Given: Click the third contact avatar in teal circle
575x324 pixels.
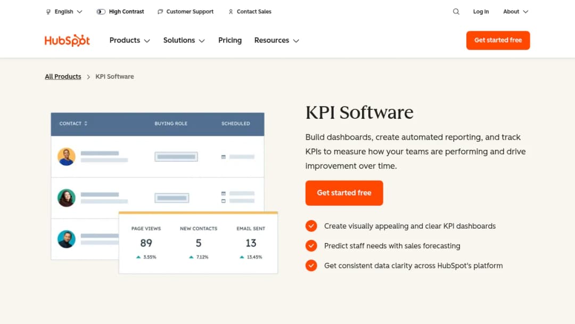Looking at the screenshot, I should click(x=67, y=239).
